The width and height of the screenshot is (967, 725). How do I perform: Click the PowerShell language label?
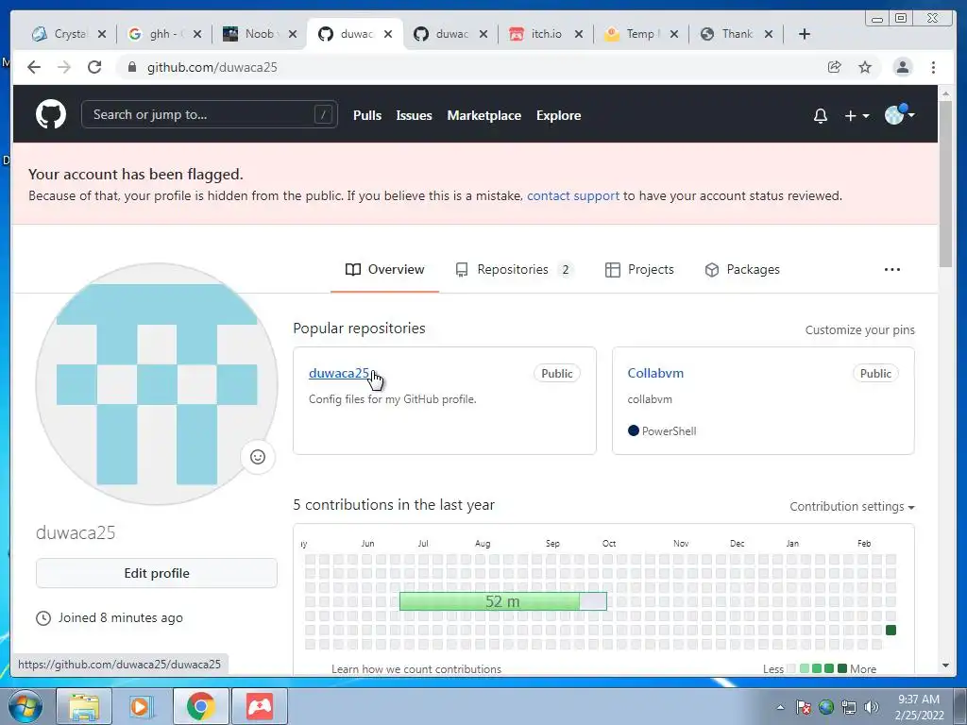tap(669, 430)
